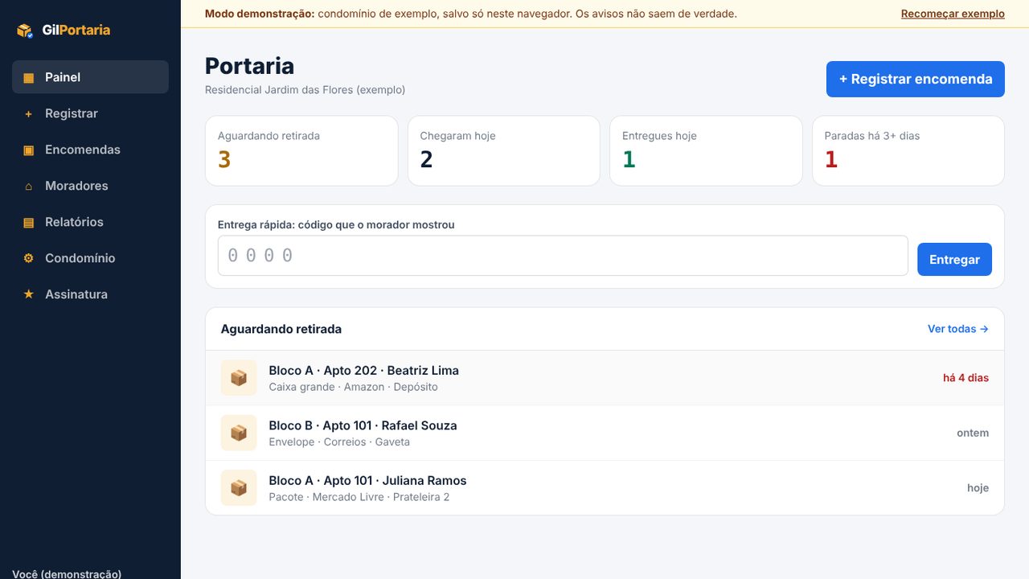Select Bloco A · Apto 202 · Beatriz Lima
Image resolution: width=1029 pixels, height=579 pixels.
tap(605, 378)
